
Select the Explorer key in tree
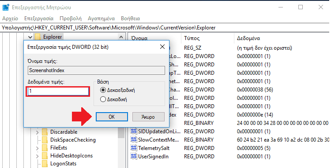click(53, 37)
